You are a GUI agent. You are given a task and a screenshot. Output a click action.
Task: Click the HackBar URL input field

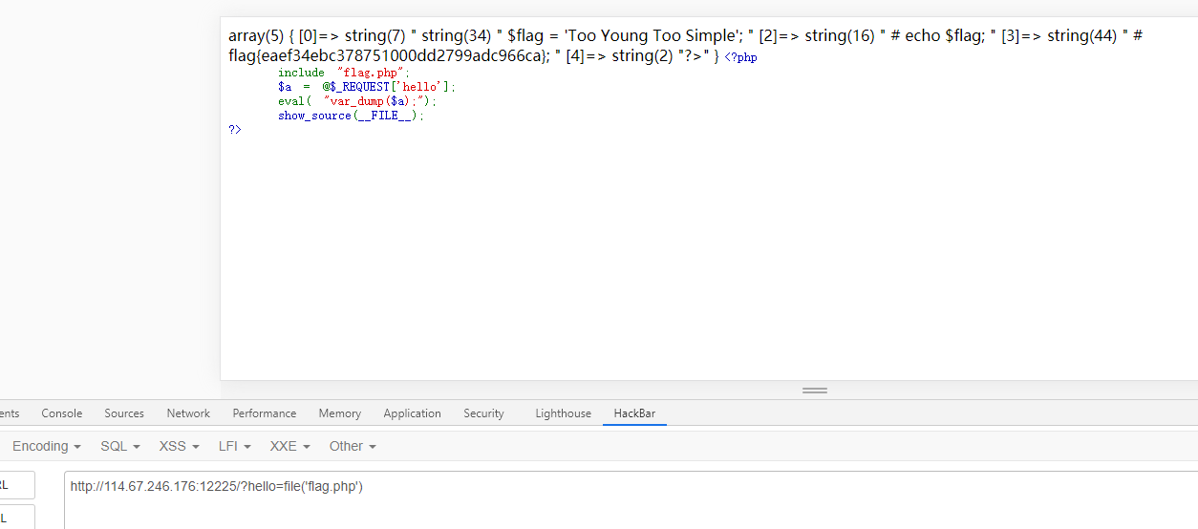pyautogui.click(x=631, y=499)
